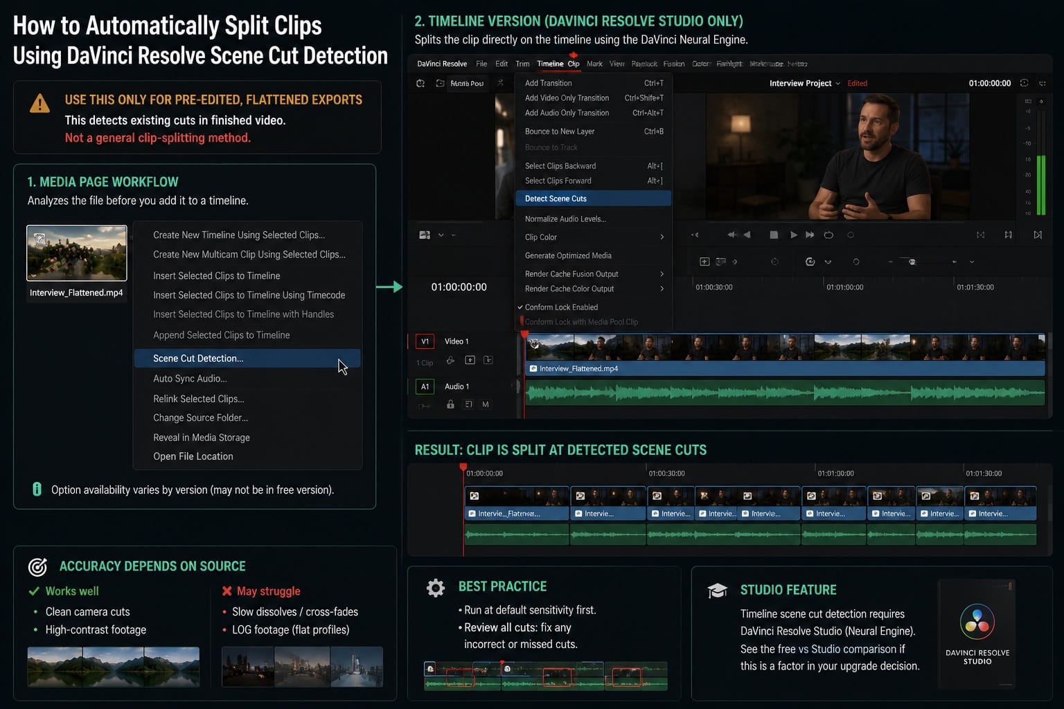1064x709 pixels.
Task: Select the Interview_Flattened.mp4 clip on Video 1
Action: click(x=785, y=355)
